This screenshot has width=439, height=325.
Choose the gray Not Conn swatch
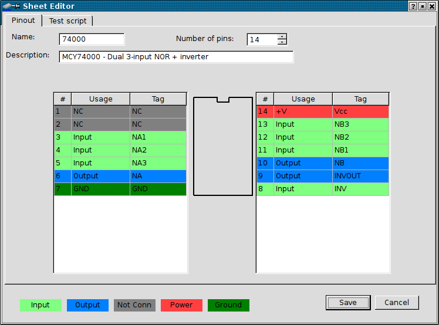[x=134, y=305]
